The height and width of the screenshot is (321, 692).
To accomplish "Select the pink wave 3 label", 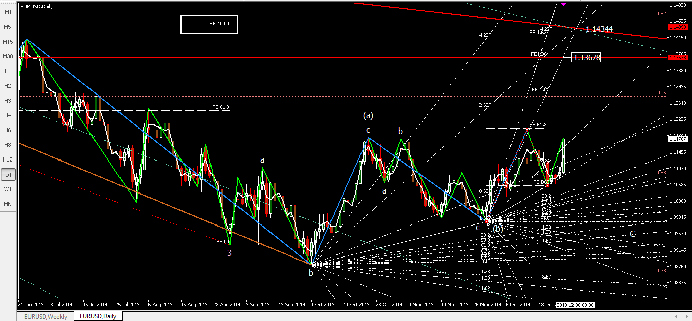I will click(x=229, y=252).
